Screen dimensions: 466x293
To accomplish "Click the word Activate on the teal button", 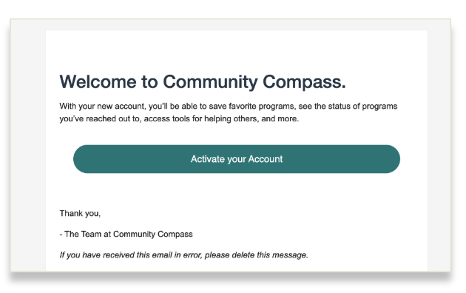I will pyautogui.click(x=208, y=159).
